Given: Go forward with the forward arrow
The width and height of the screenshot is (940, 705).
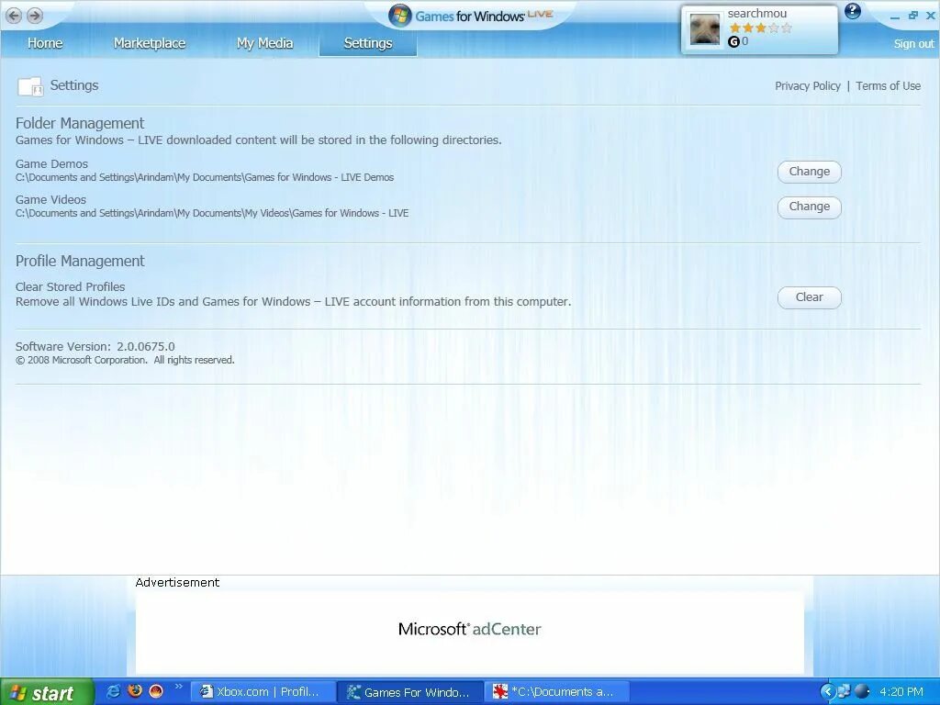Looking at the screenshot, I should pos(35,16).
